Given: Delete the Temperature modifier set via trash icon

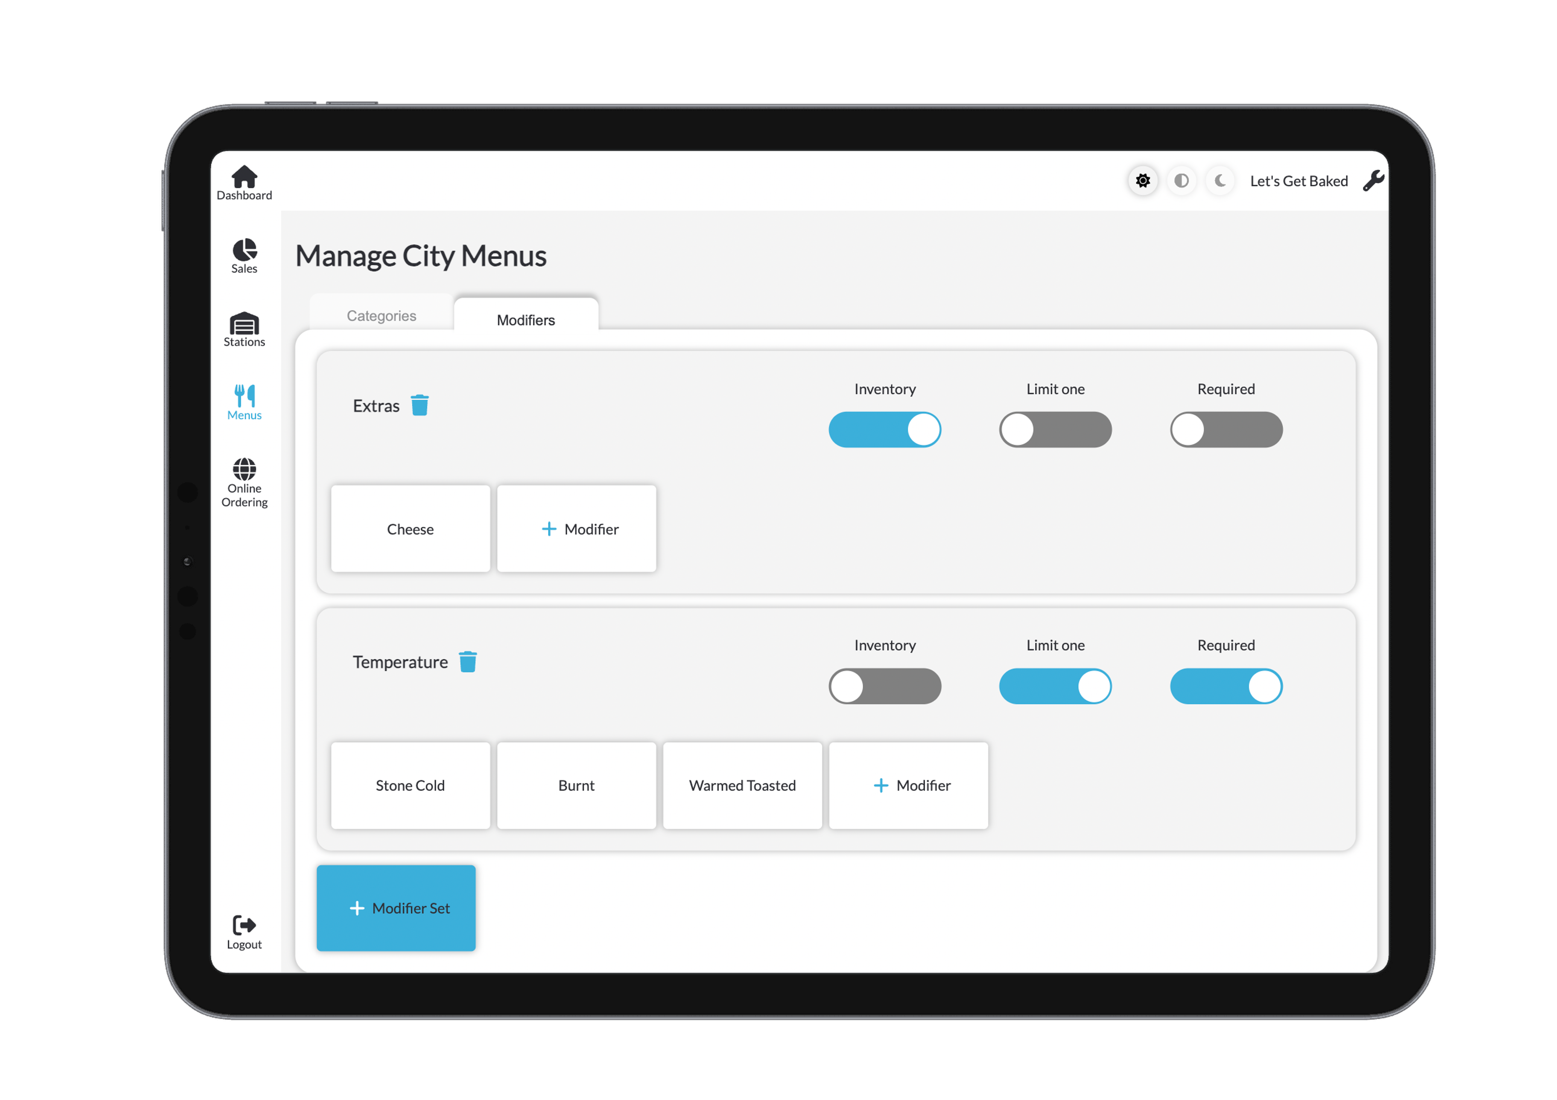Looking at the screenshot, I should click(x=469, y=661).
